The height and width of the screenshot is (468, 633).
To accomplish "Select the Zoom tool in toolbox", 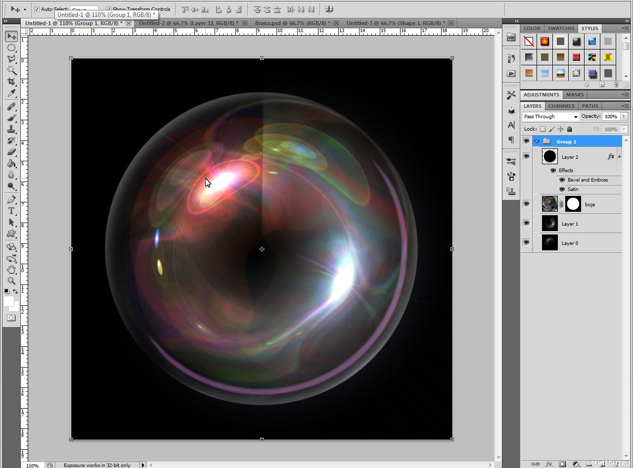I will [x=11, y=281].
